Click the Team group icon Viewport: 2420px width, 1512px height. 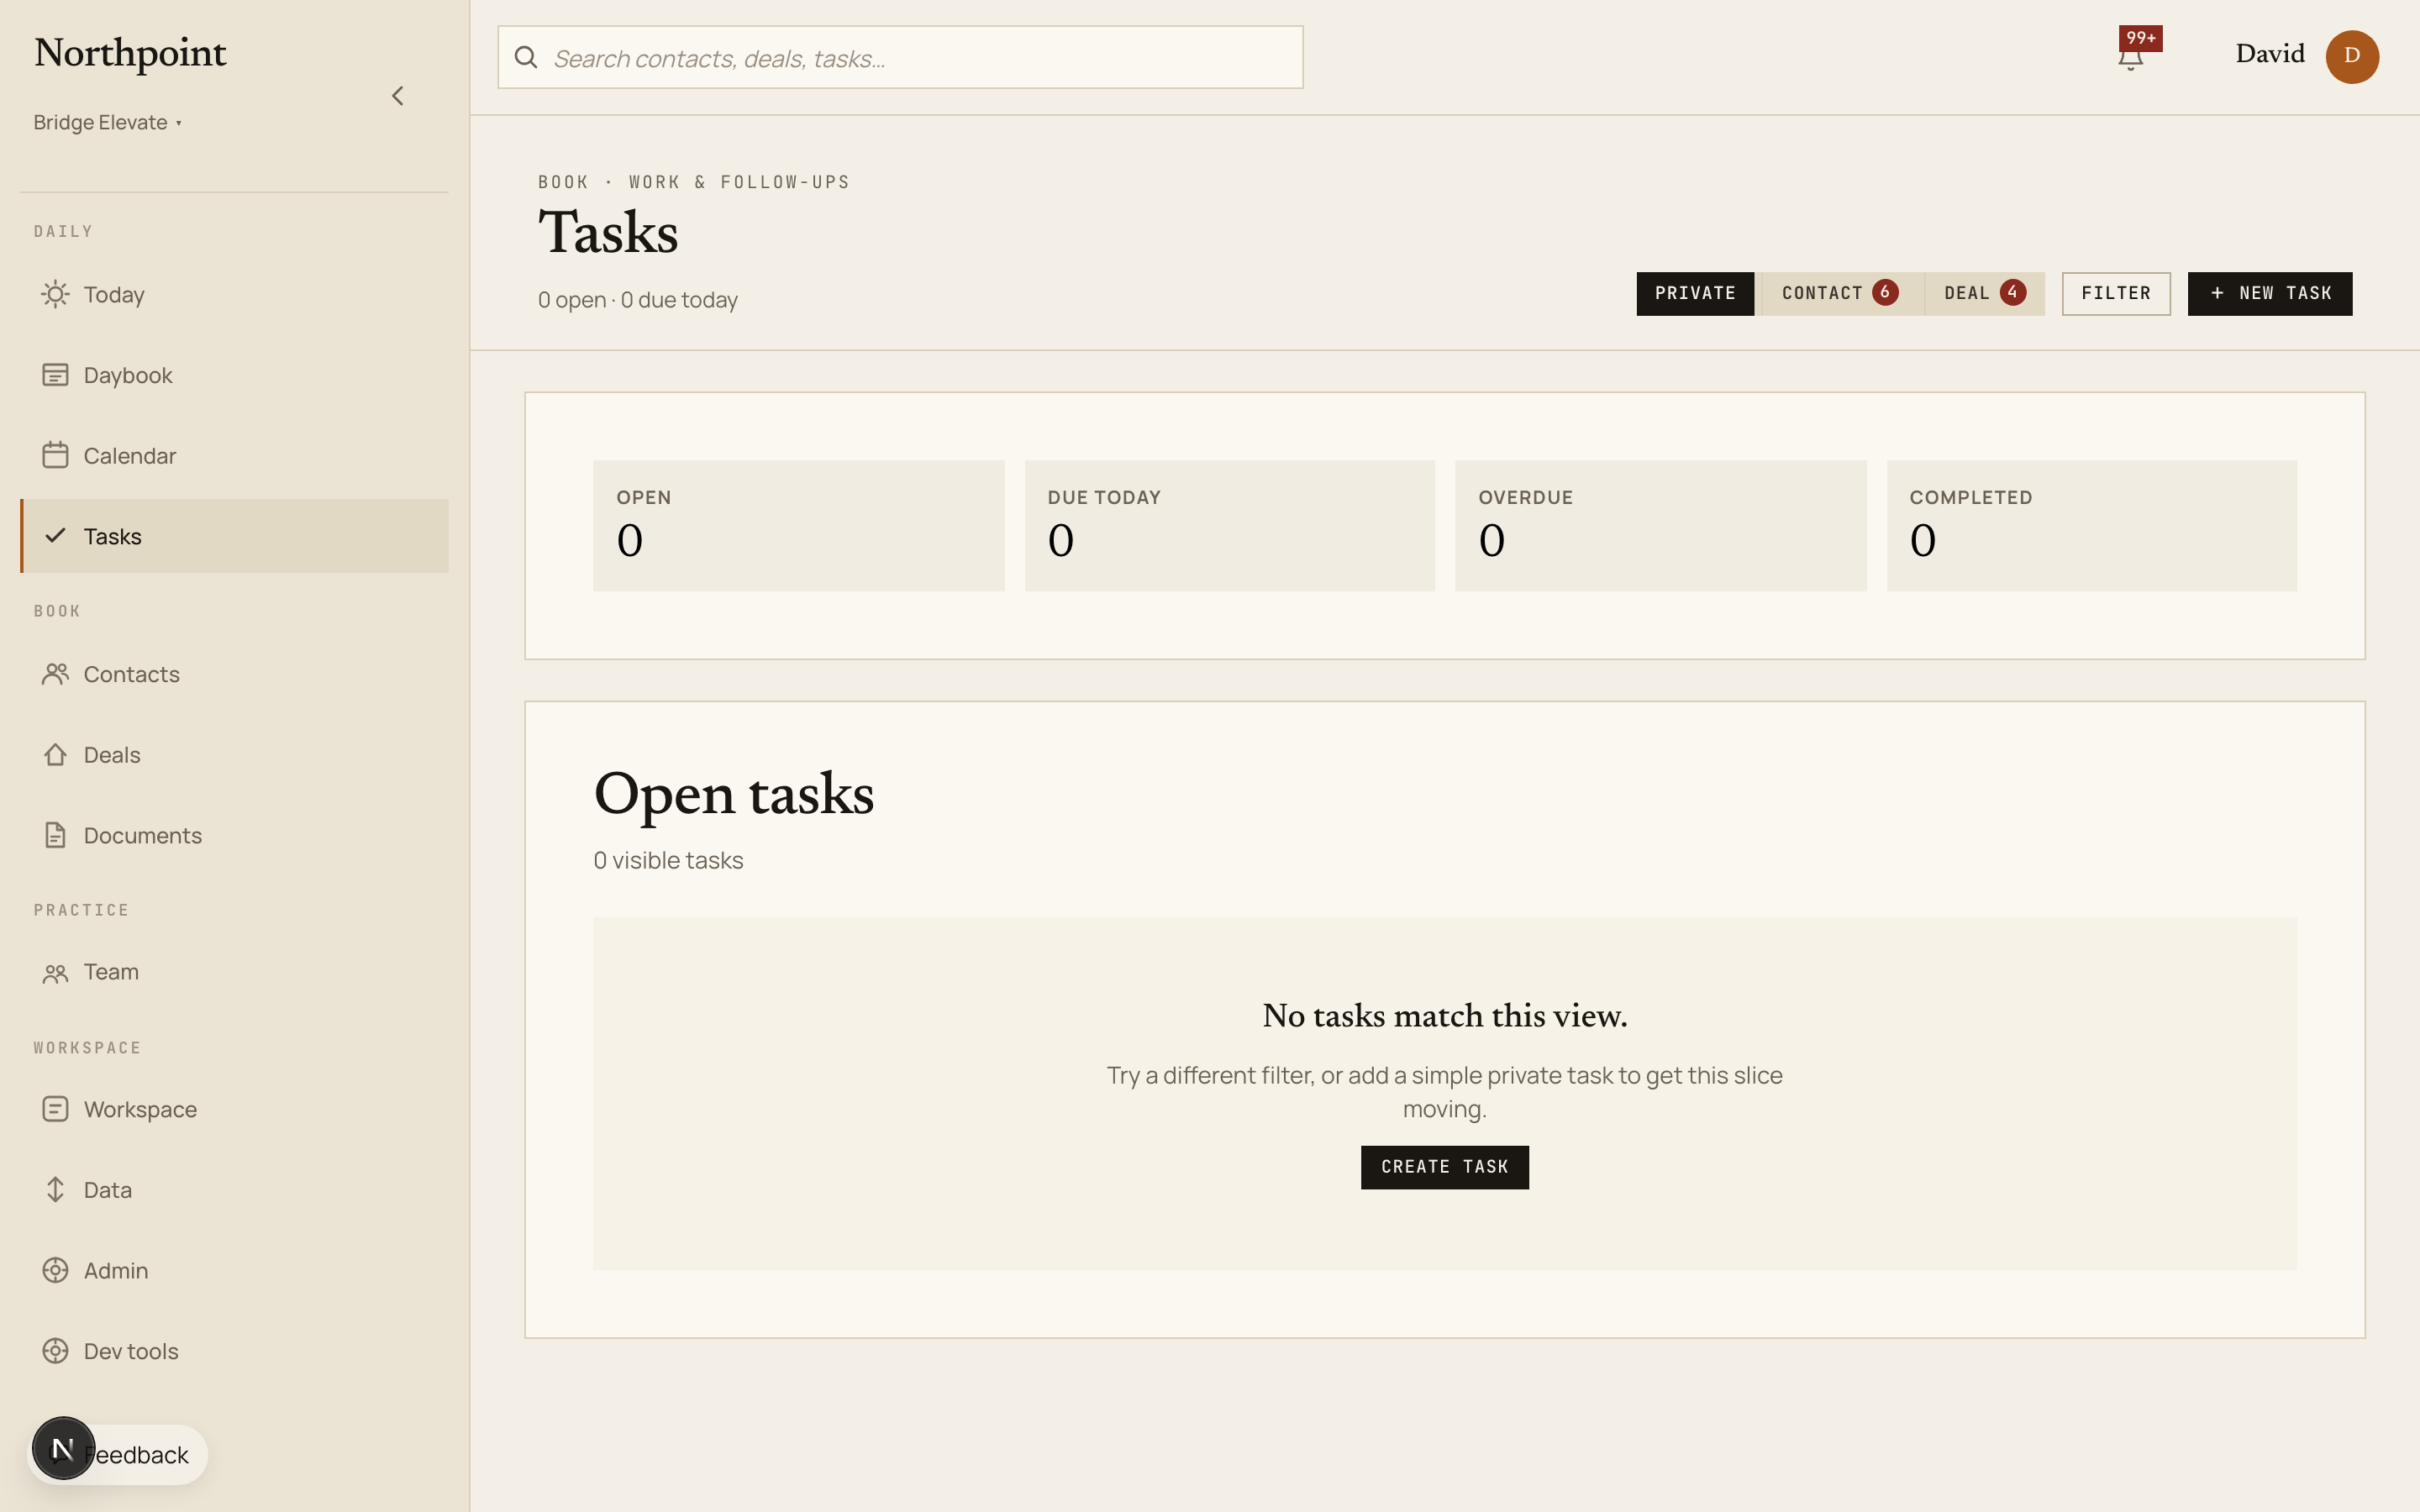[55, 973]
